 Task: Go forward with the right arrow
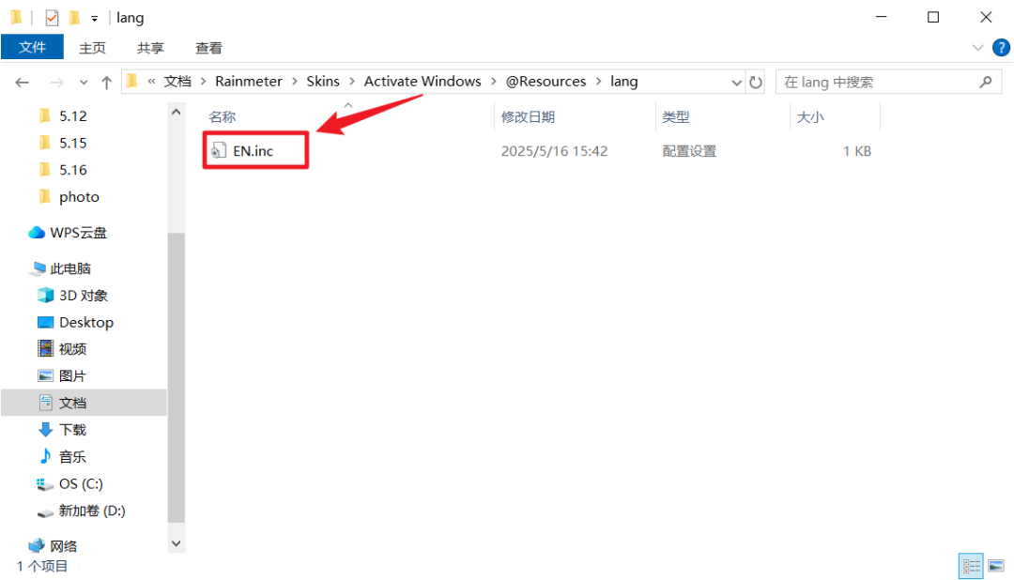coord(57,82)
